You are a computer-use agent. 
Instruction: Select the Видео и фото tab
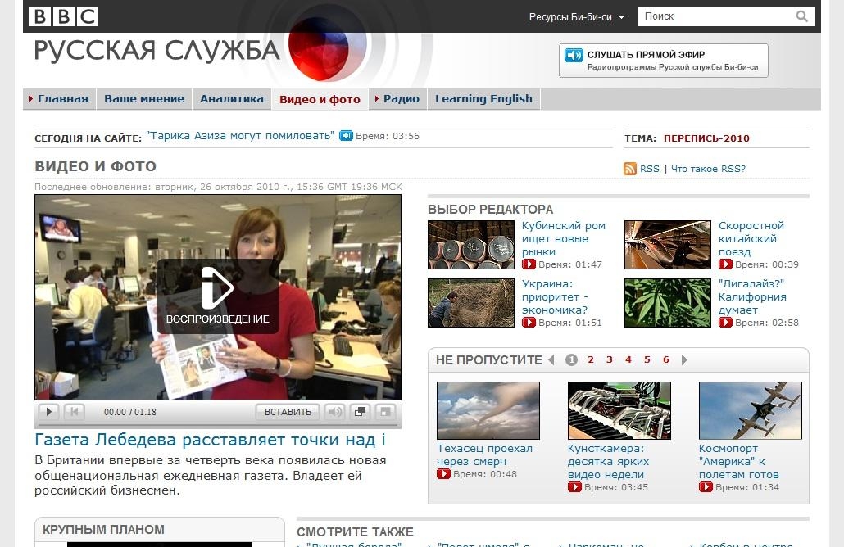point(320,100)
